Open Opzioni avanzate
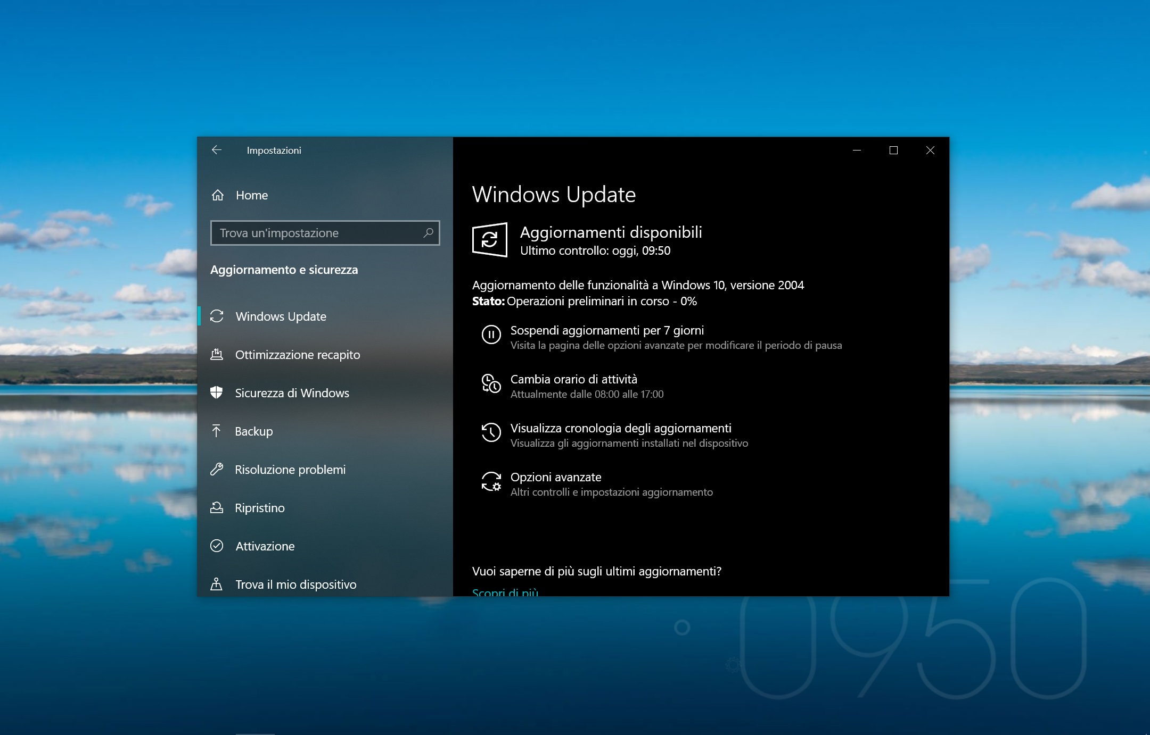1150x735 pixels. (556, 477)
